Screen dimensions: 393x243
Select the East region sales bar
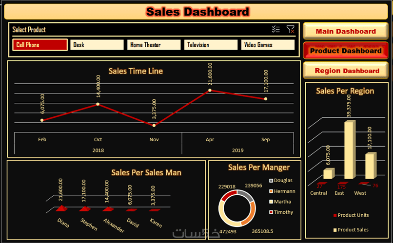pyautogui.click(x=350, y=150)
